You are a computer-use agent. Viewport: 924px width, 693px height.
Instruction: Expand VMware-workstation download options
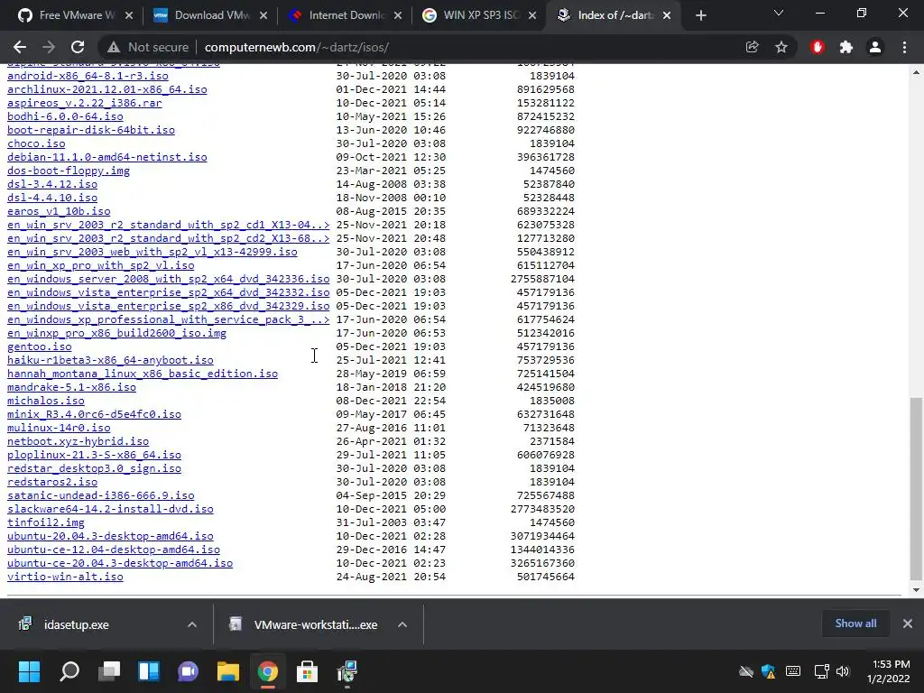coord(402,624)
